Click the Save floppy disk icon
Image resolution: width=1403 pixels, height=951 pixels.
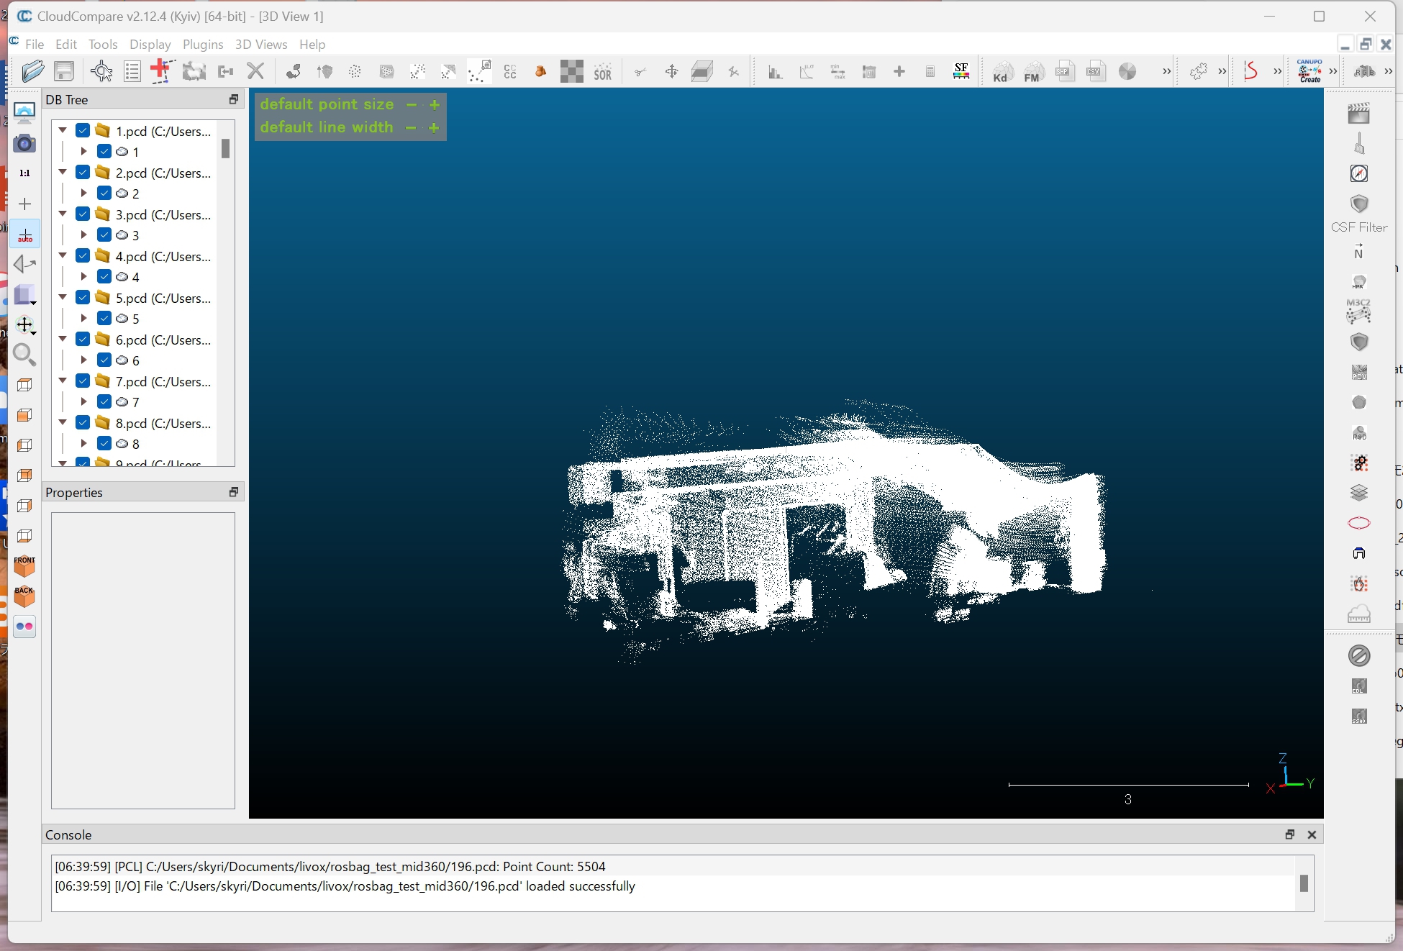64,71
